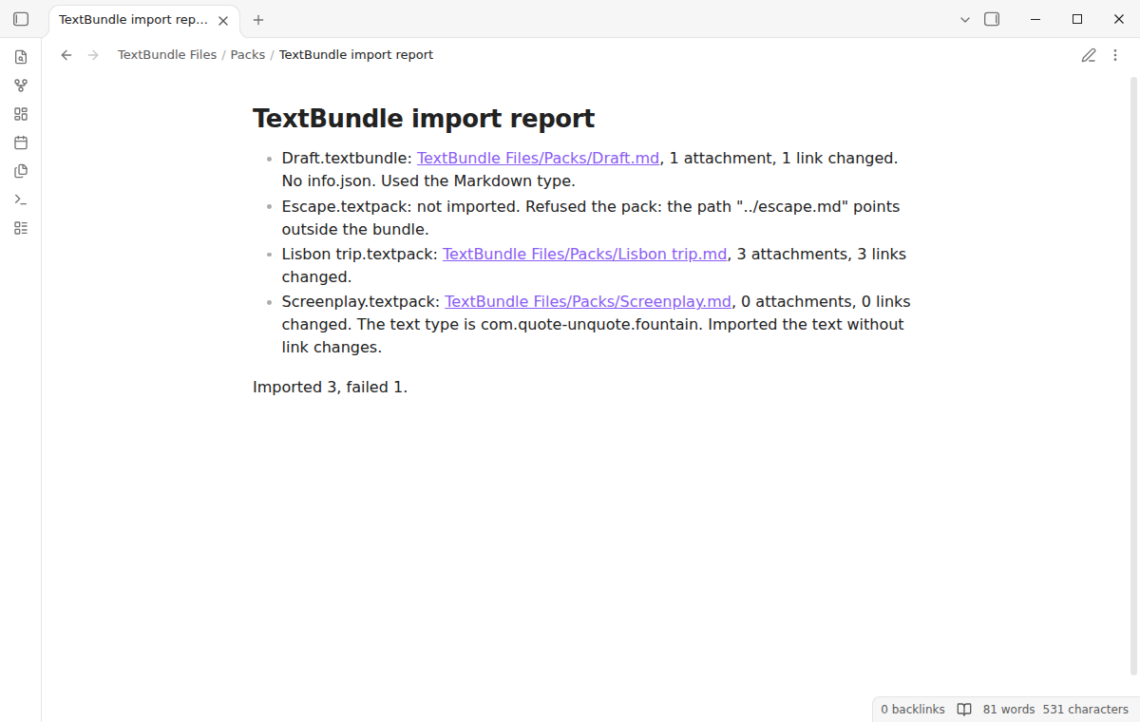The image size is (1140, 722).
Task: Switch to editing view pencil icon
Action: (x=1089, y=55)
